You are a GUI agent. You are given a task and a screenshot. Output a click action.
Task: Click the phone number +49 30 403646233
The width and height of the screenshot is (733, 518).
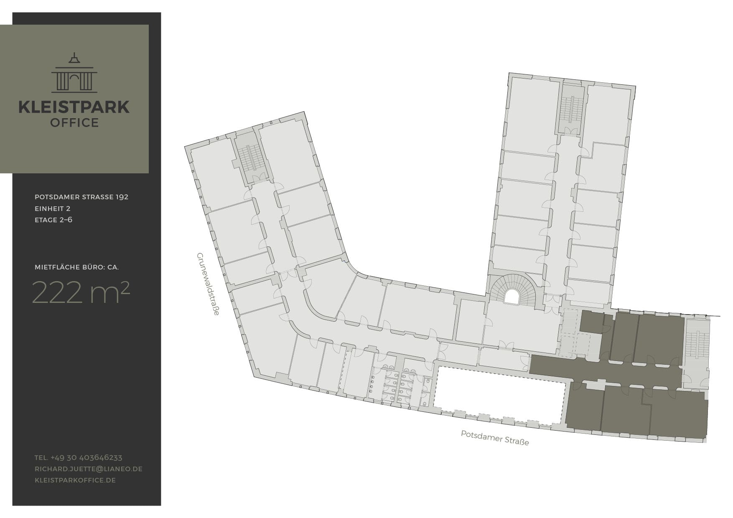click(79, 457)
